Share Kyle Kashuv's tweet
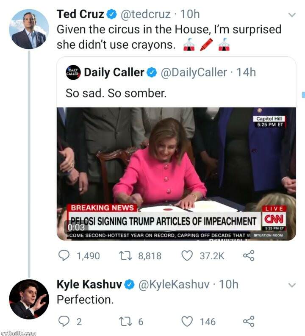Viewport: 305px width, 336px height. click(249, 322)
